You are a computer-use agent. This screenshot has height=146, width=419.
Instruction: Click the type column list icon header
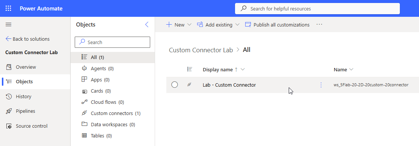click(190, 69)
